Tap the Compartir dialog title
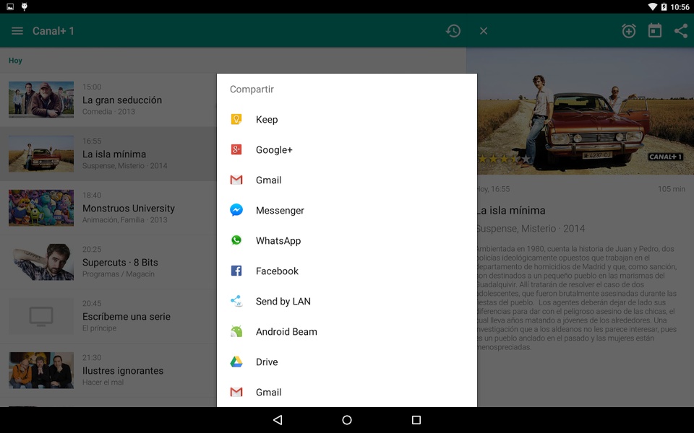 tap(252, 89)
